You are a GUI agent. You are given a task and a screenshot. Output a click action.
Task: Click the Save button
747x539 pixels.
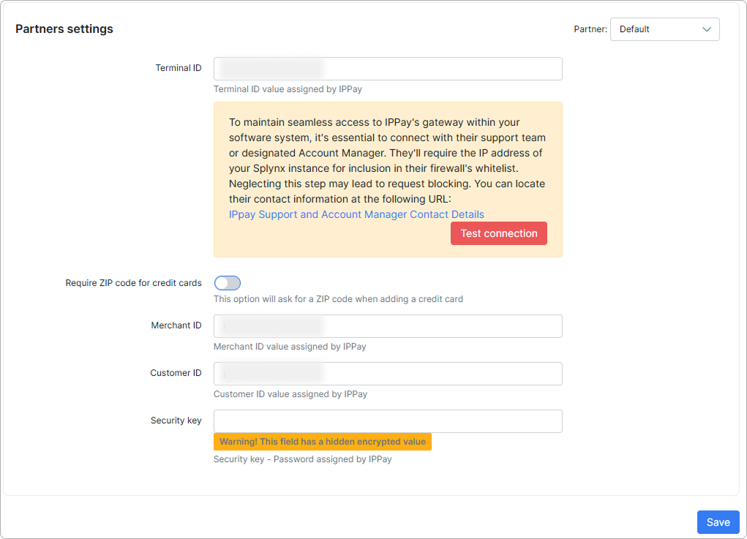click(718, 522)
